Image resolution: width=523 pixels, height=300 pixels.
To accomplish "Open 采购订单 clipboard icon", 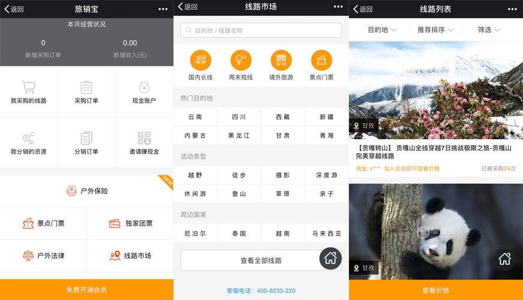I will 86,88.
